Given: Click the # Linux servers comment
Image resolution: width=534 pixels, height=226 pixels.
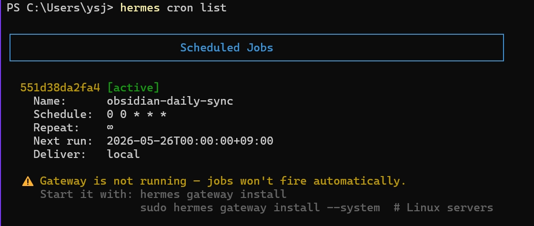Looking at the screenshot, I should pyautogui.click(x=443, y=207).
